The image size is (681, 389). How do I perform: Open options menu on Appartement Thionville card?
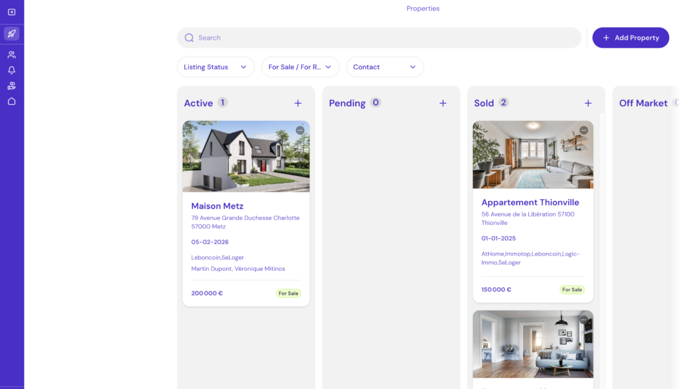[x=584, y=130]
